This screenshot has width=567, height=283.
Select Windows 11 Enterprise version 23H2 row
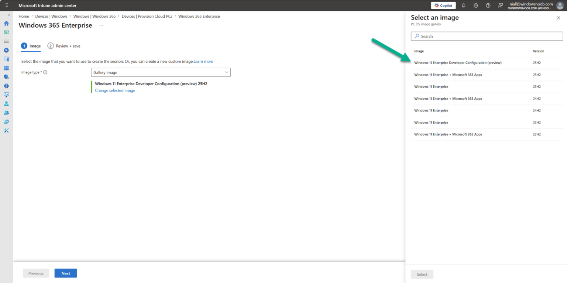487,122
